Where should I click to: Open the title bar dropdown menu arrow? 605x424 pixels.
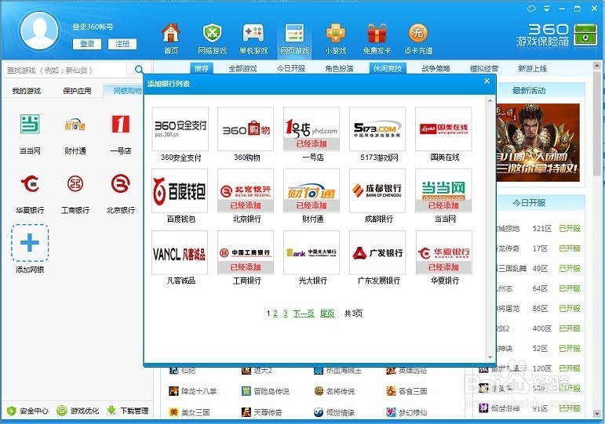tap(546, 9)
